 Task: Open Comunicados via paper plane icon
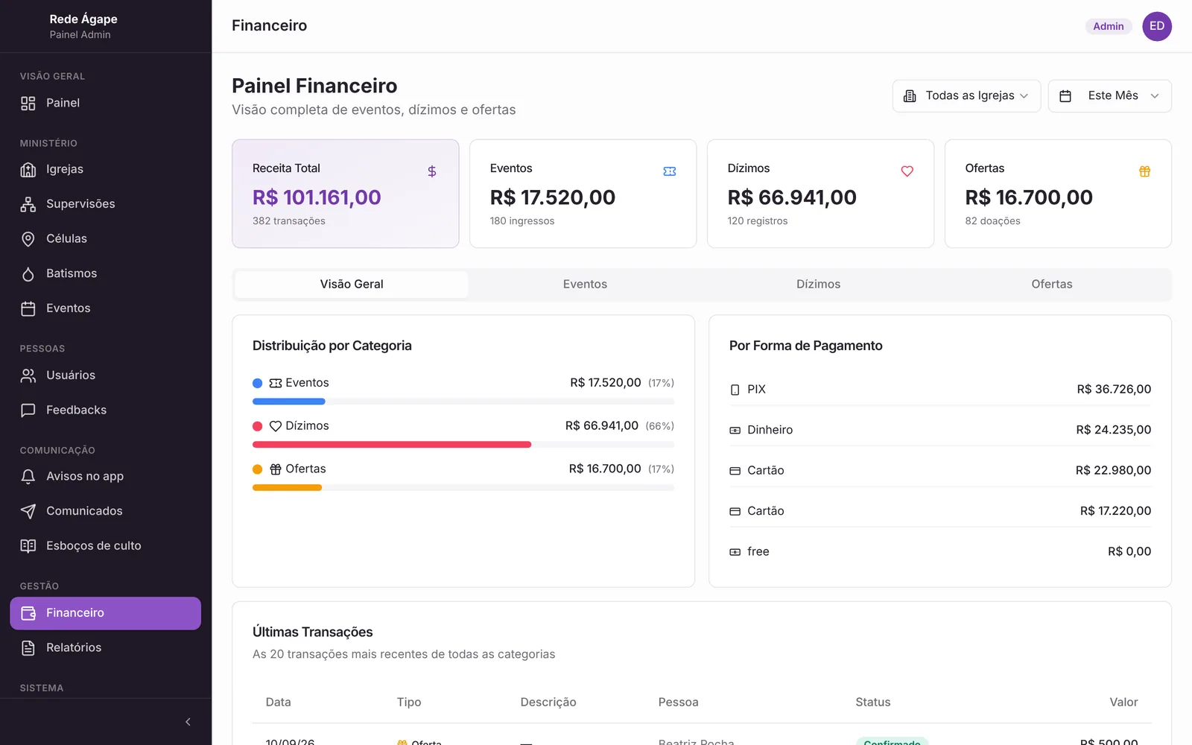coord(28,511)
